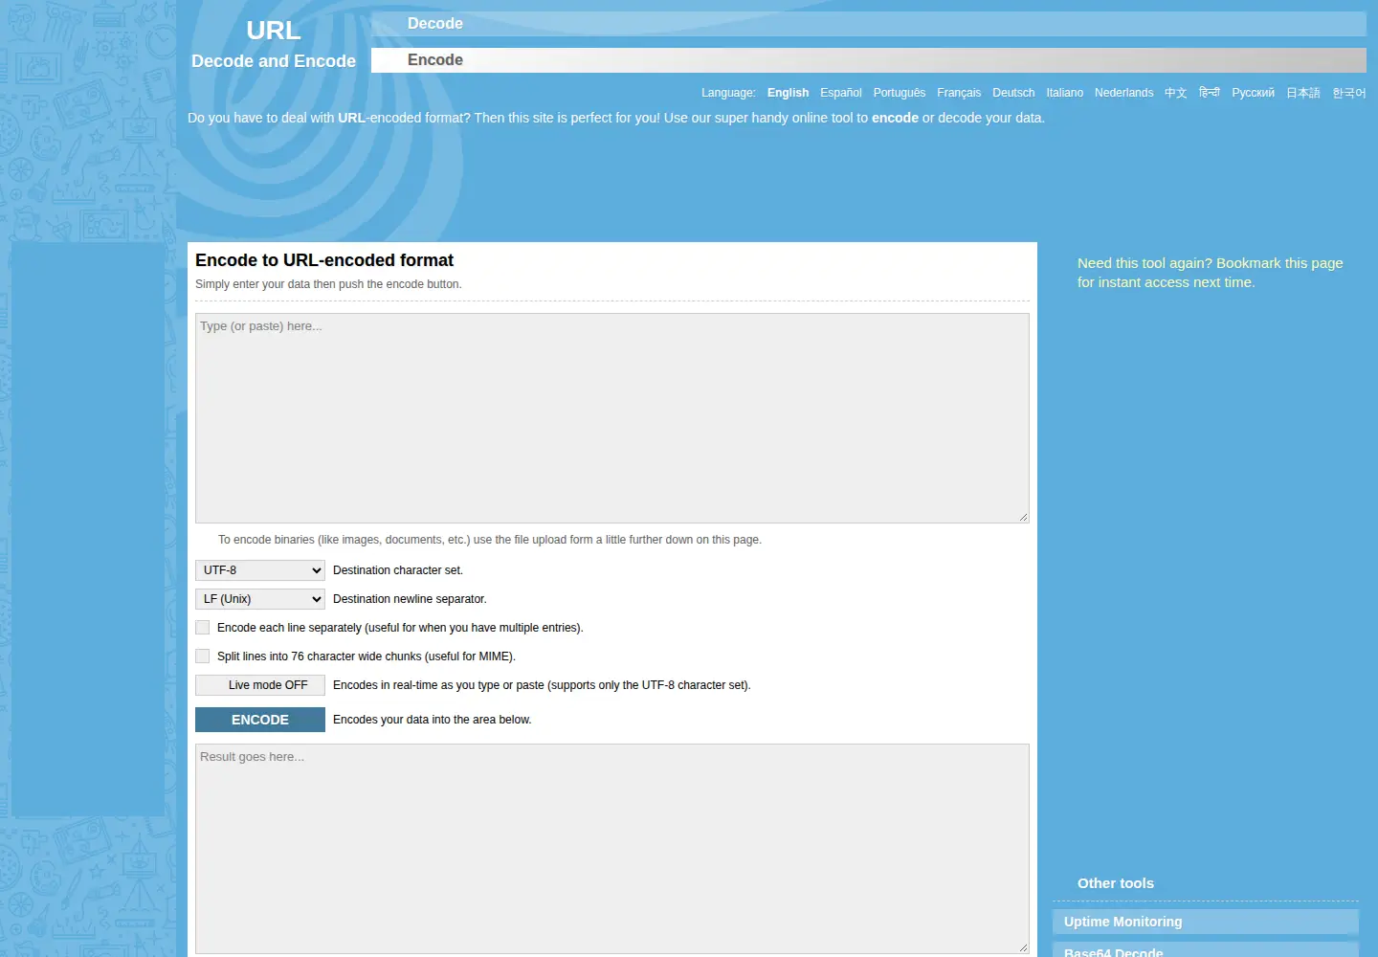Screen dimensions: 1378x957
Task: Switch language to Nederlands
Action: [1123, 93]
